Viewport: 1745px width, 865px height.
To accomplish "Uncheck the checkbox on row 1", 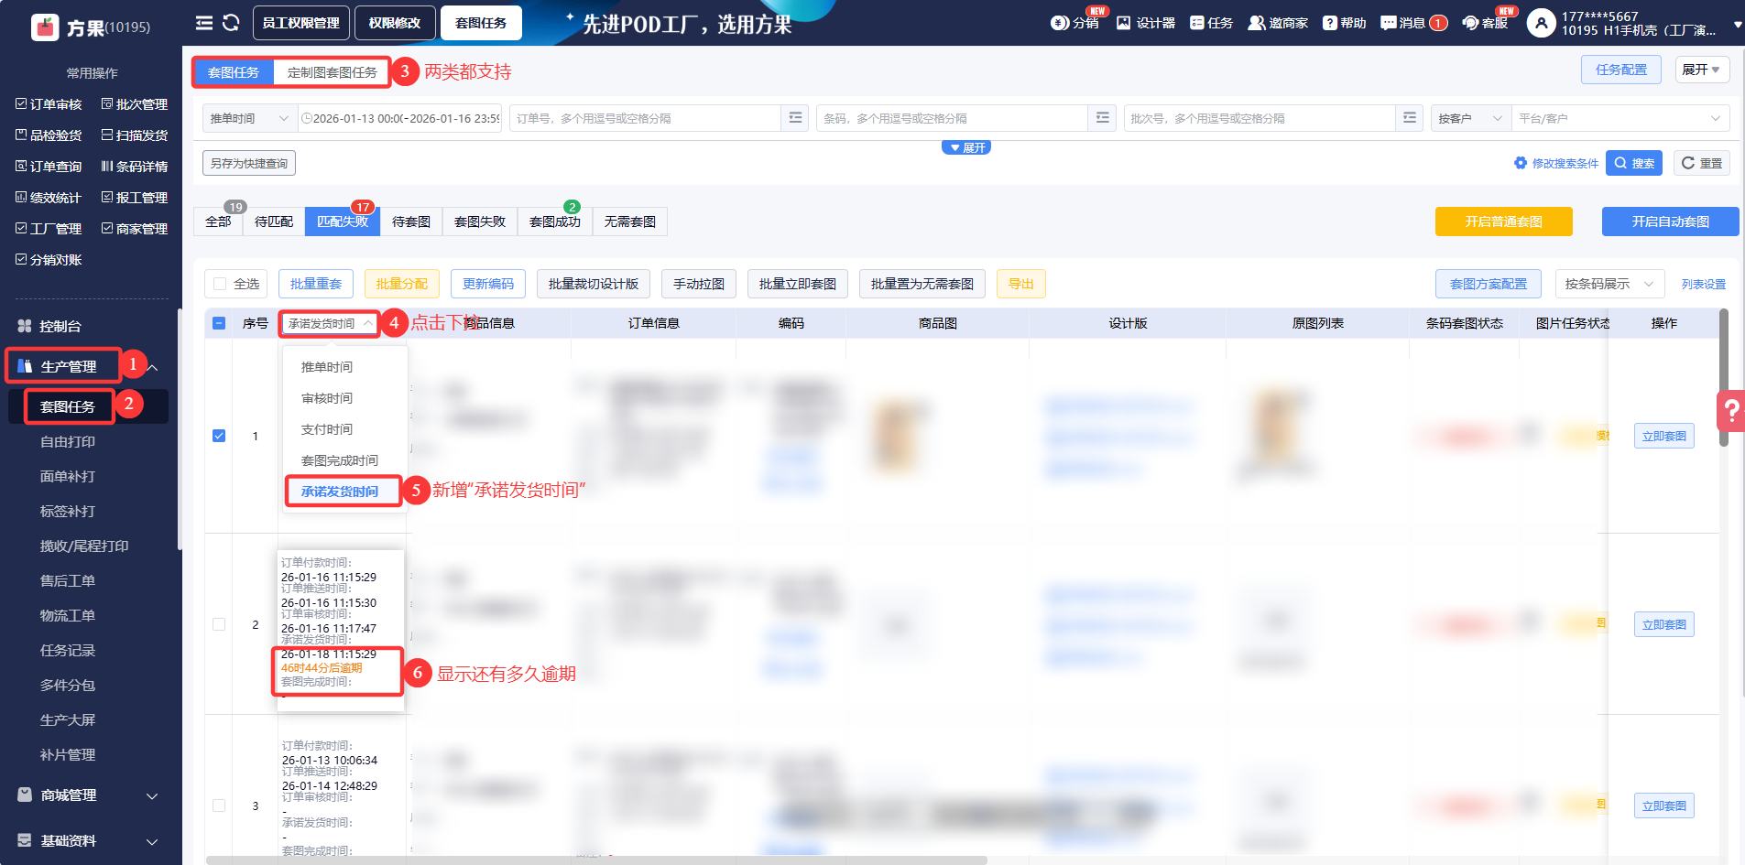I will coord(219,436).
